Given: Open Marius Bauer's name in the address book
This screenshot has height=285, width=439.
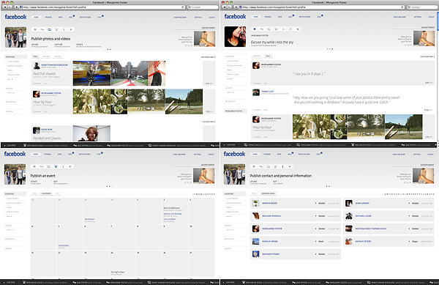Looking at the screenshot, I should [269, 203].
